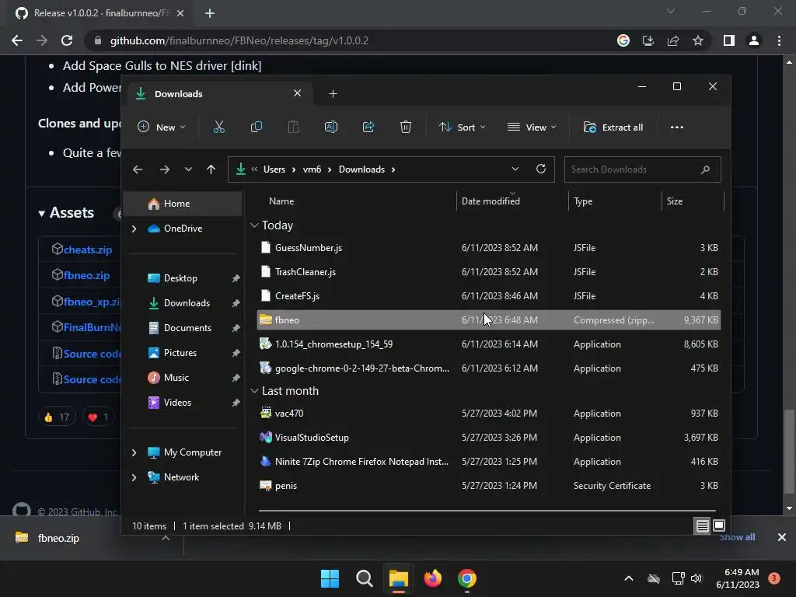Viewport: 796px width, 597px height.
Task: Click the volume speaker tray icon
Action: (x=696, y=578)
